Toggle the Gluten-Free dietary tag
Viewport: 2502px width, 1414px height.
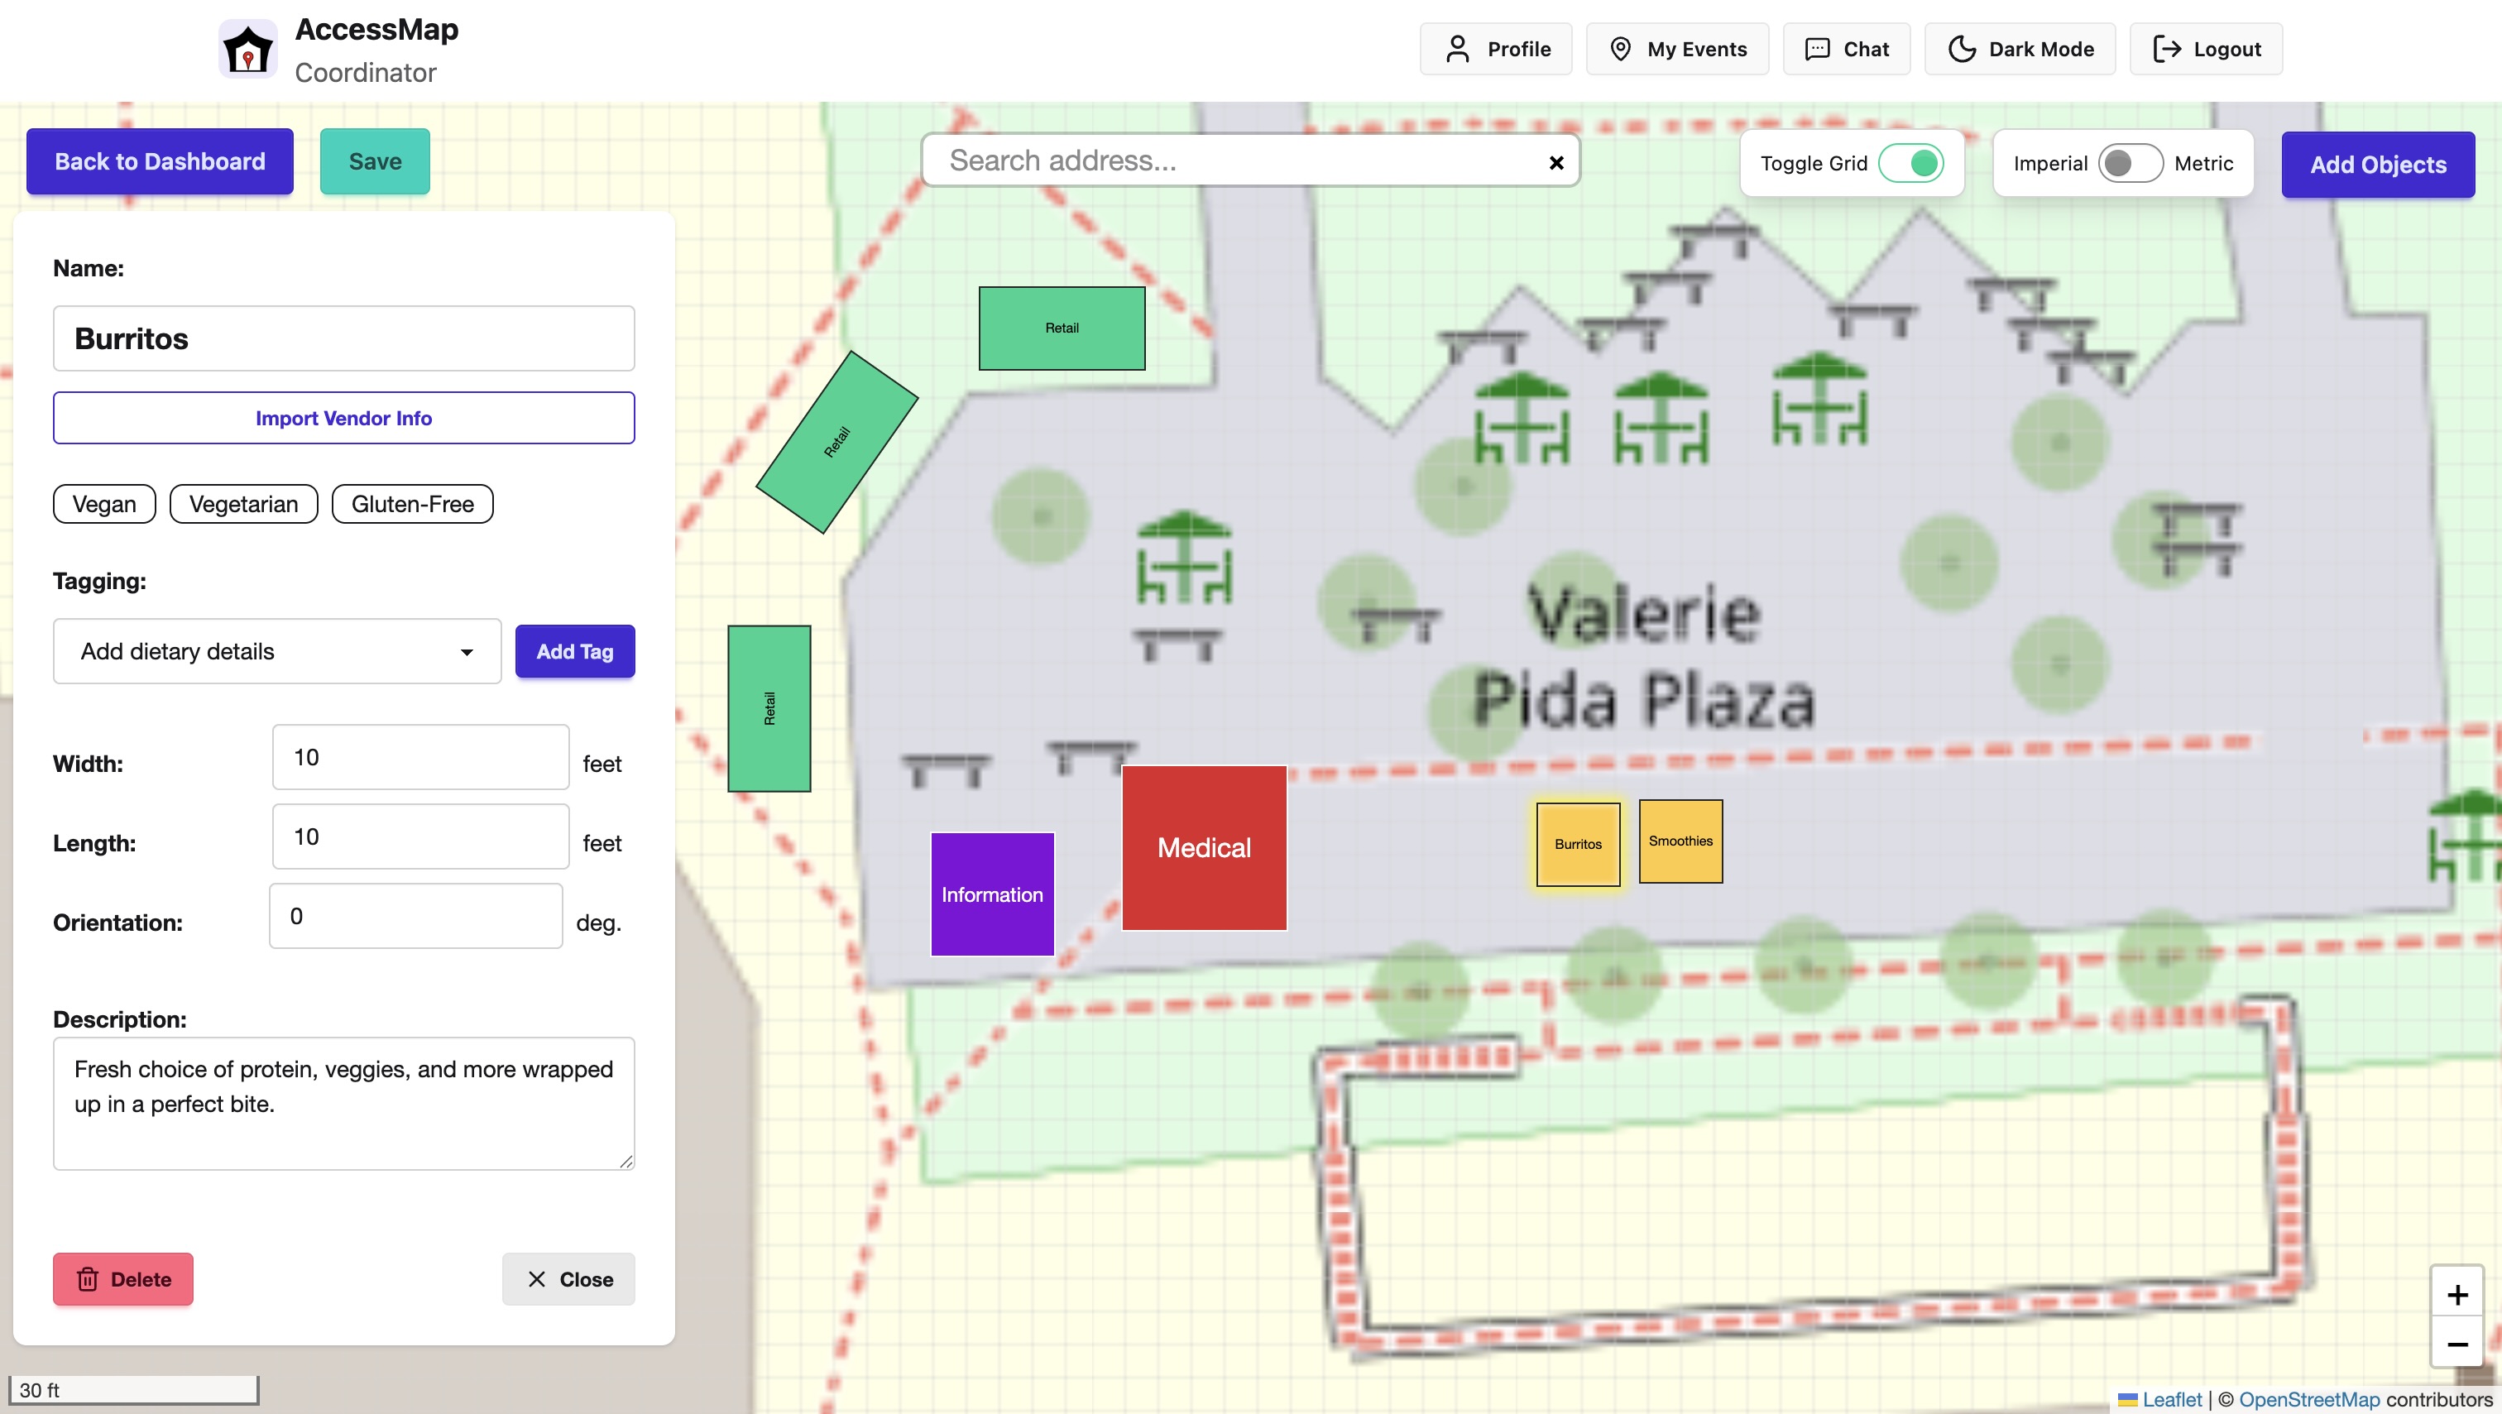pyautogui.click(x=413, y=504)
